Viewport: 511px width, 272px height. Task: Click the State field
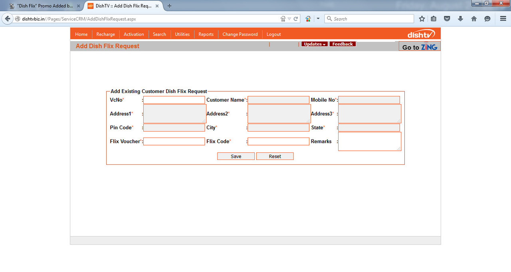[369, 128]
